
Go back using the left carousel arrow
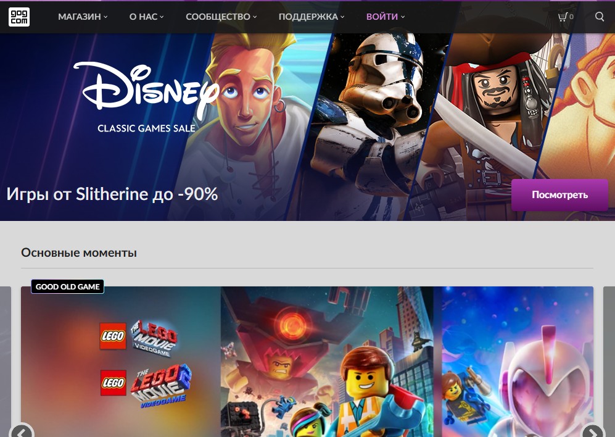tap(22, 432)
